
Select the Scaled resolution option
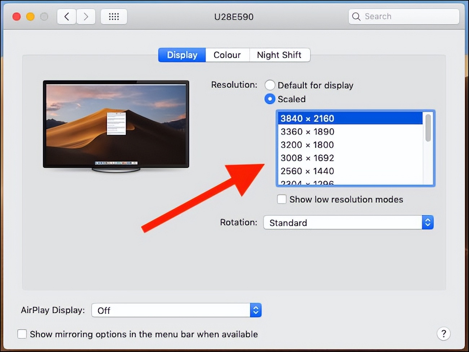[x=270, y=99]
